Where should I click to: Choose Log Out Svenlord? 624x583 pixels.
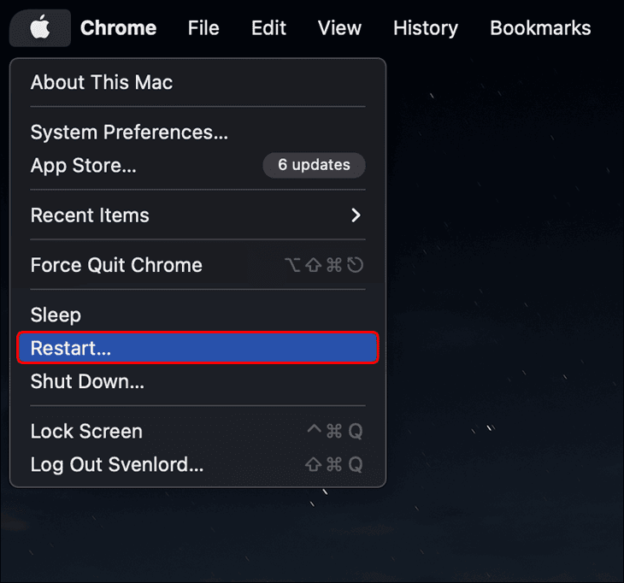[x=117, y=465]
